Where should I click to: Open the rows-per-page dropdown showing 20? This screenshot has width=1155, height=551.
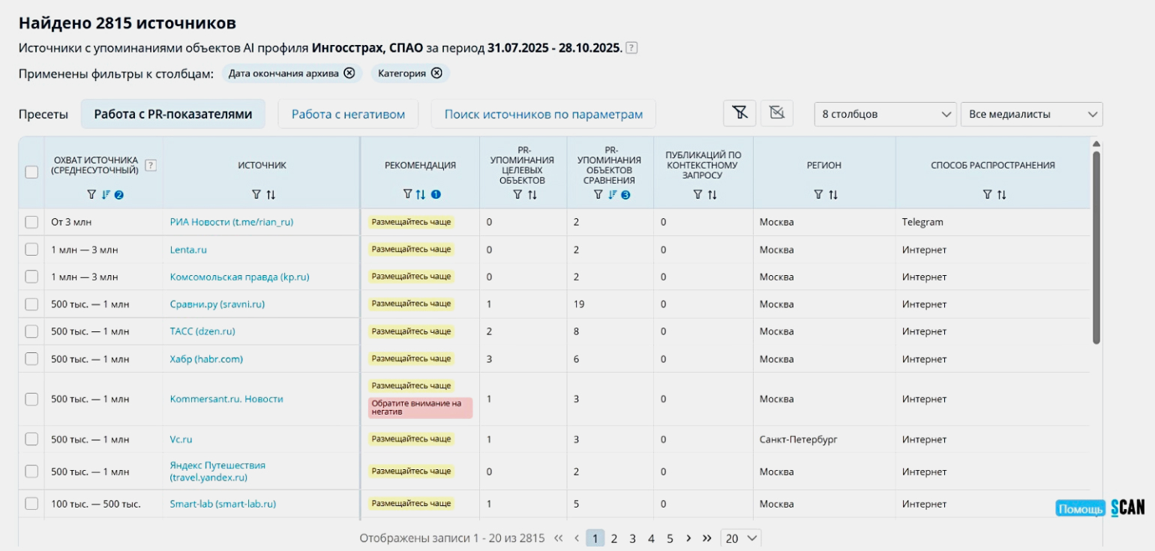pos(741,538)
